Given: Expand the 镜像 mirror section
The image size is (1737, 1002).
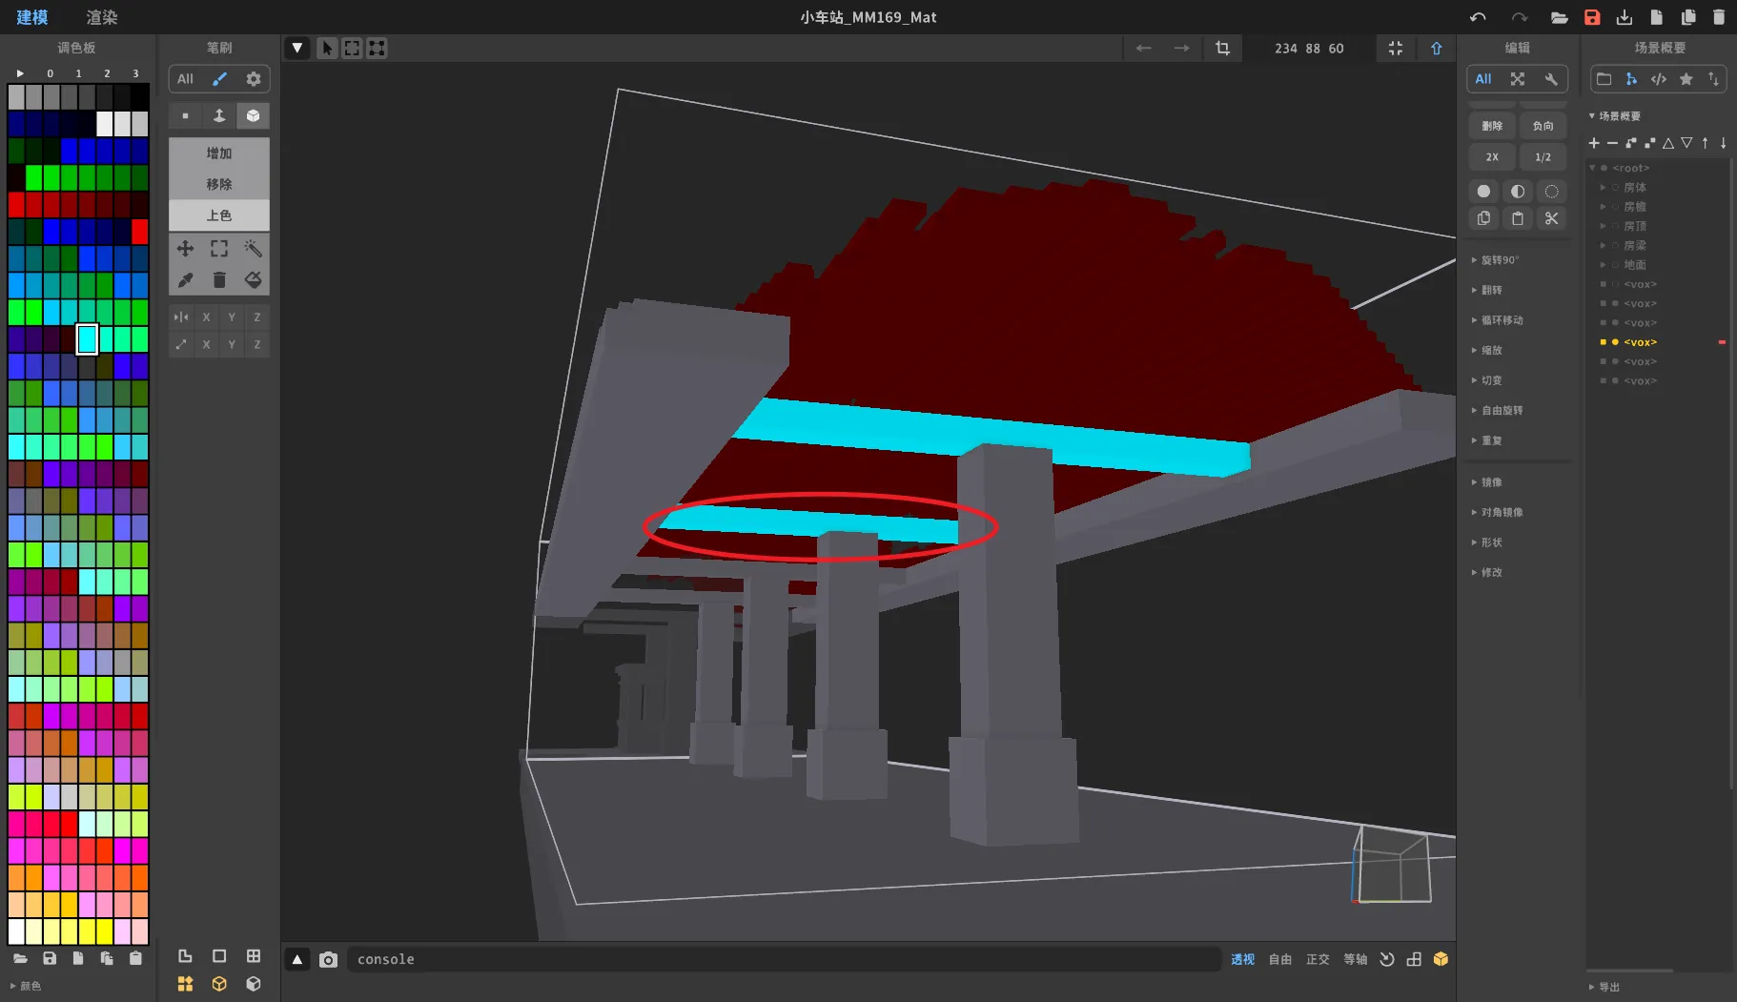Looking at the screenshot, I should (x=1491, y=482).
